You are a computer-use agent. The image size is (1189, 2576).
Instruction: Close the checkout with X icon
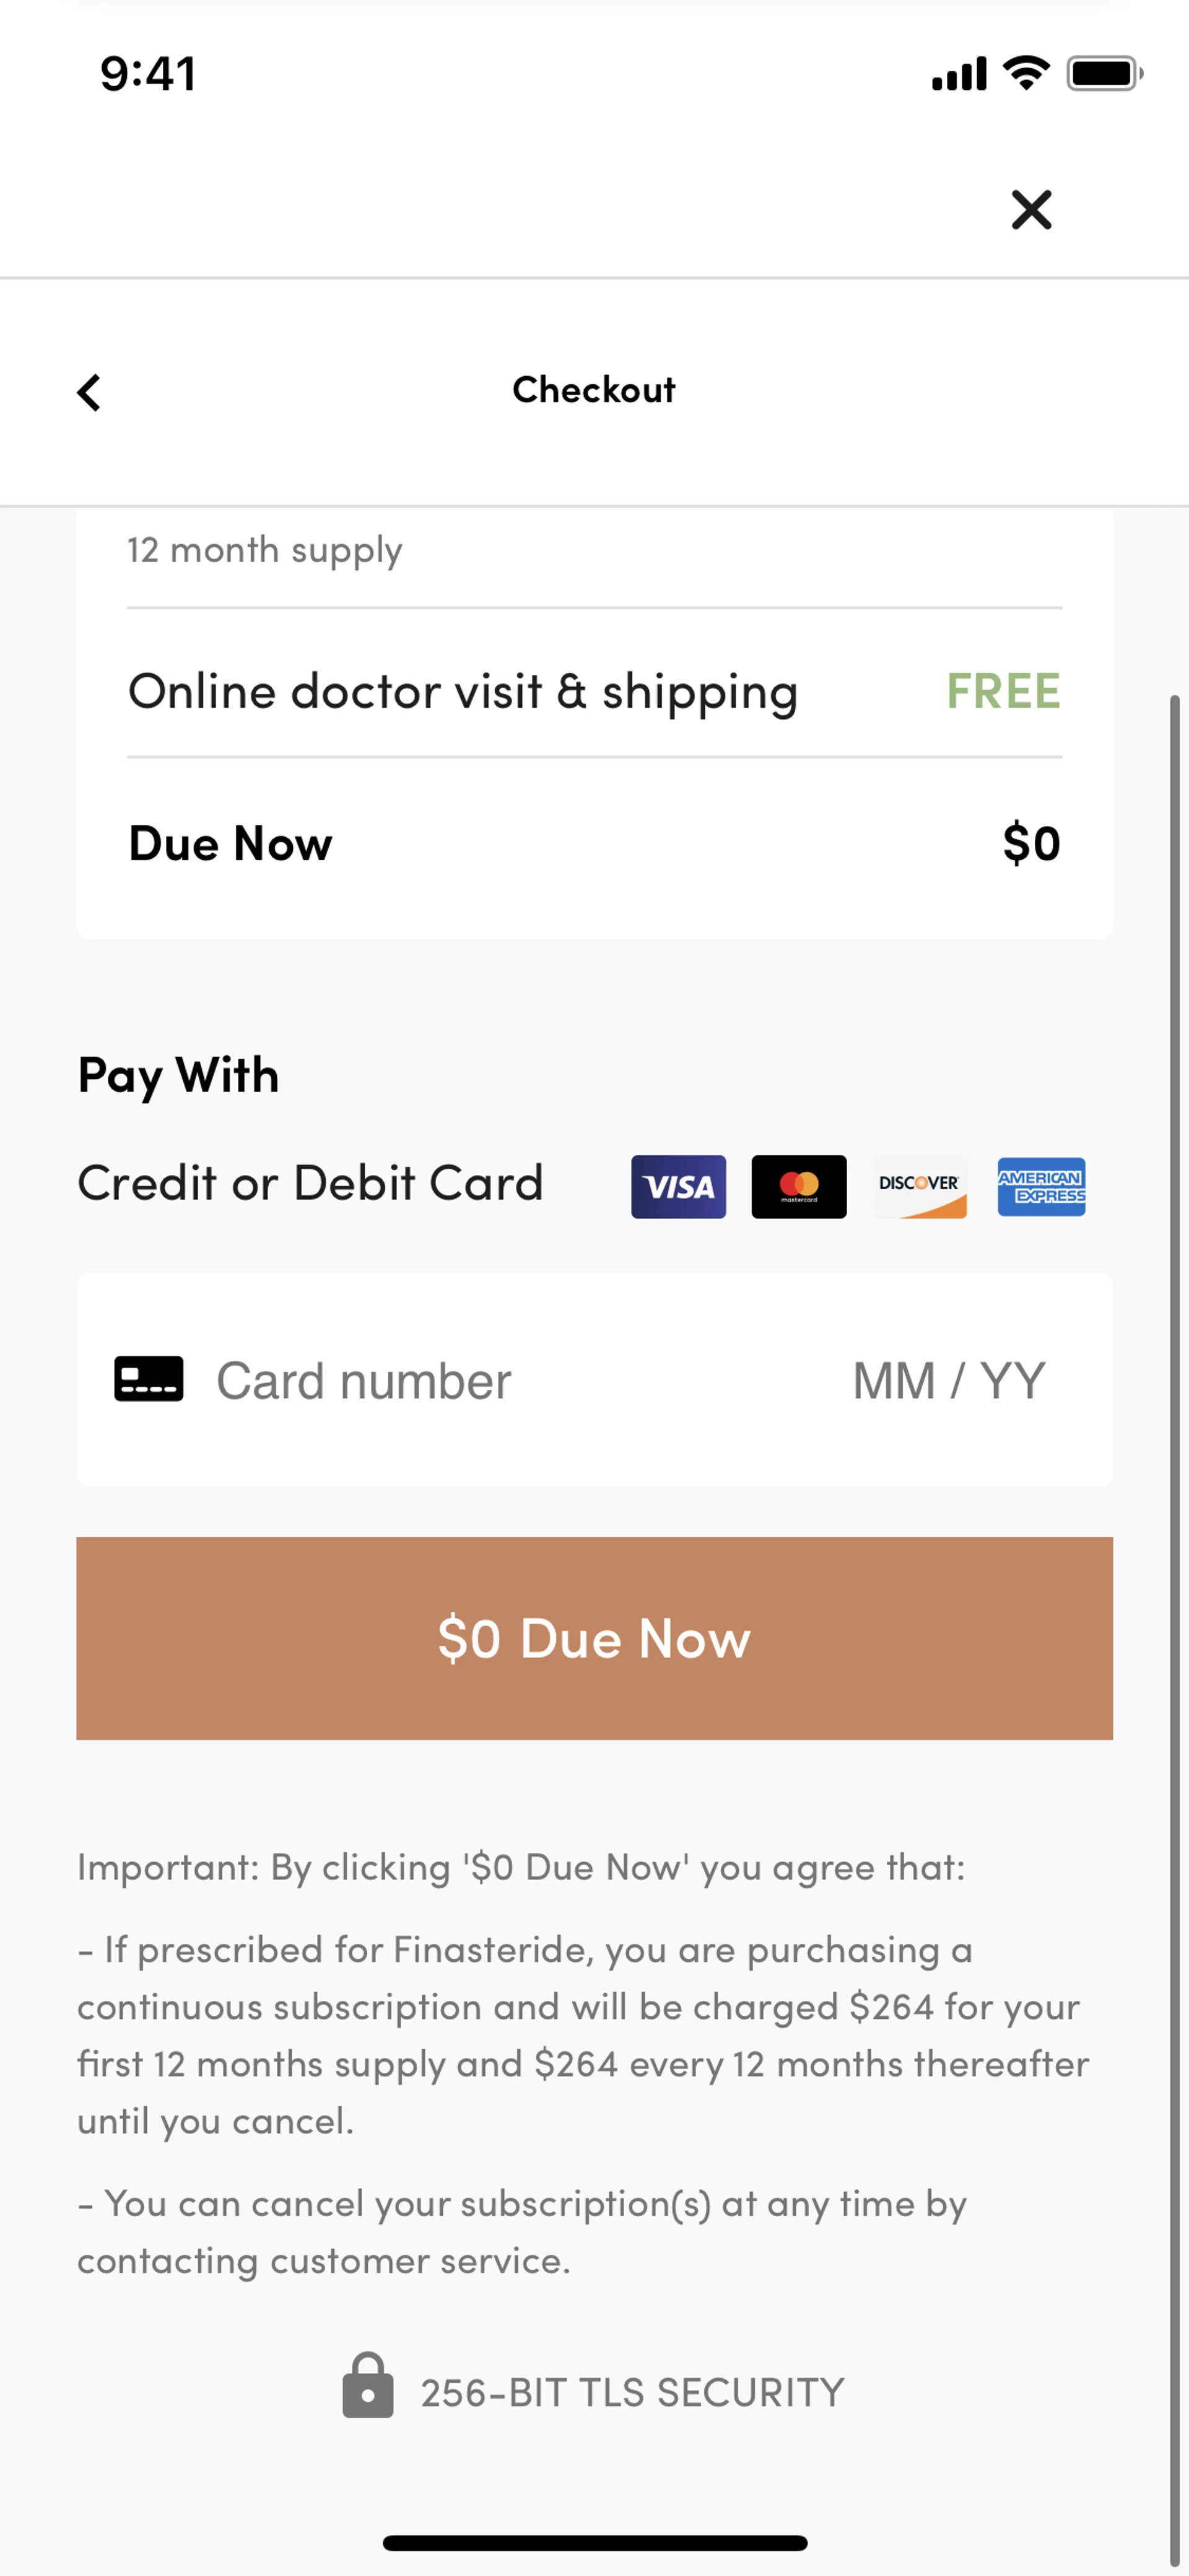[x=1031, y=210]
